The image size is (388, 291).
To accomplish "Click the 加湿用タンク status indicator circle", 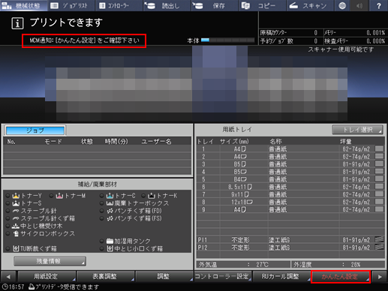I will tap(102, 241).
